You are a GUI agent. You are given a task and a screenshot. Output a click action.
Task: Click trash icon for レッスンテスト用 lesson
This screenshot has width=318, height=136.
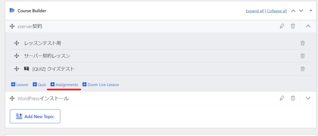coord(302,43)
